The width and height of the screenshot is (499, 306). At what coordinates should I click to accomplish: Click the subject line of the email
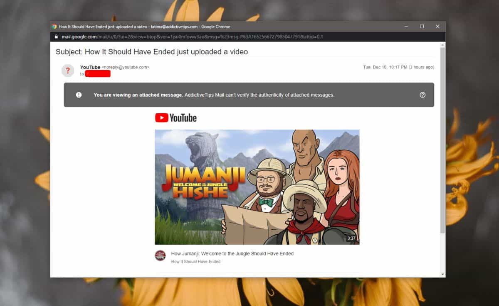(x=152, y=52)
